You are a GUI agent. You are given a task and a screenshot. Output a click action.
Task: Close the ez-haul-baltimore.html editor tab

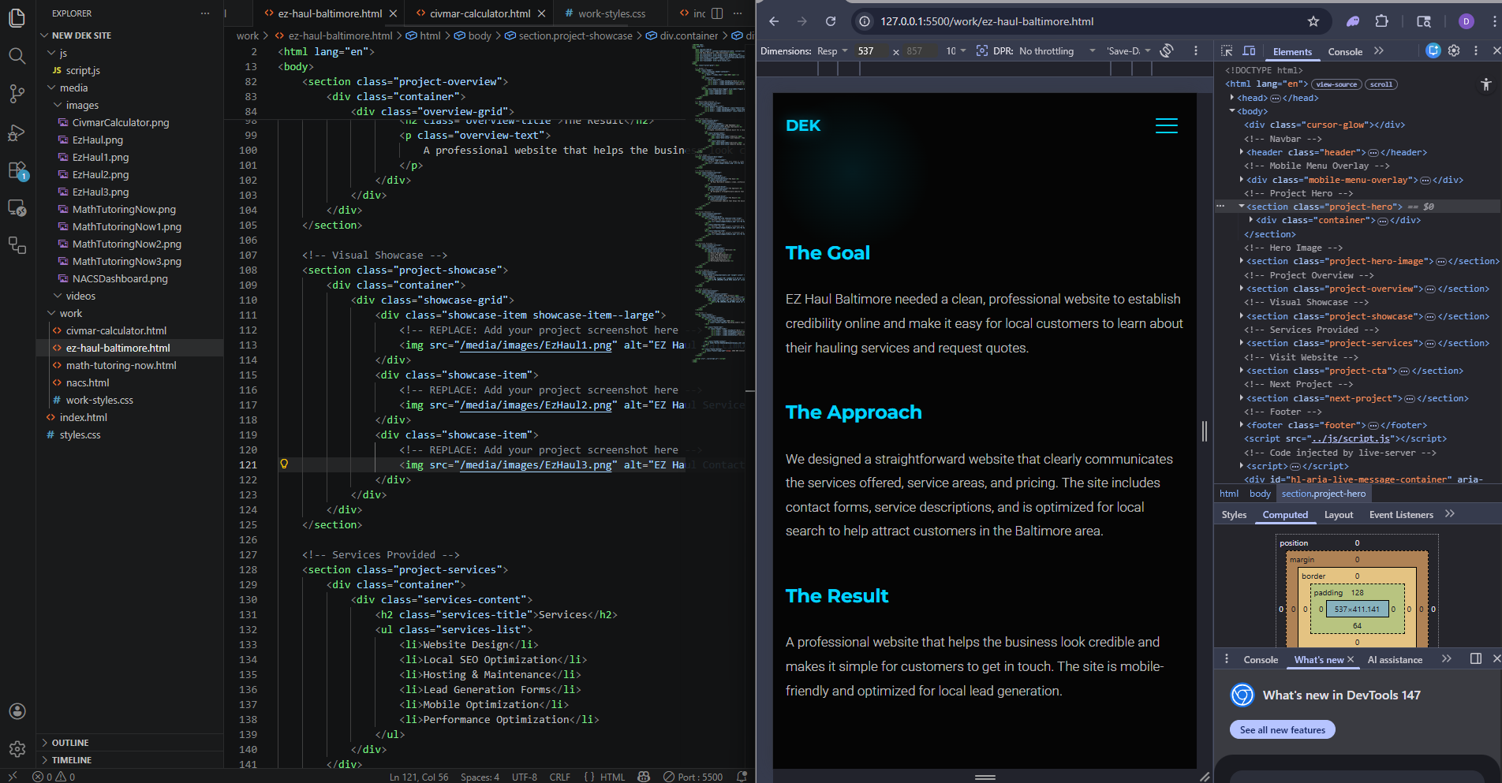tap(394, 13)
